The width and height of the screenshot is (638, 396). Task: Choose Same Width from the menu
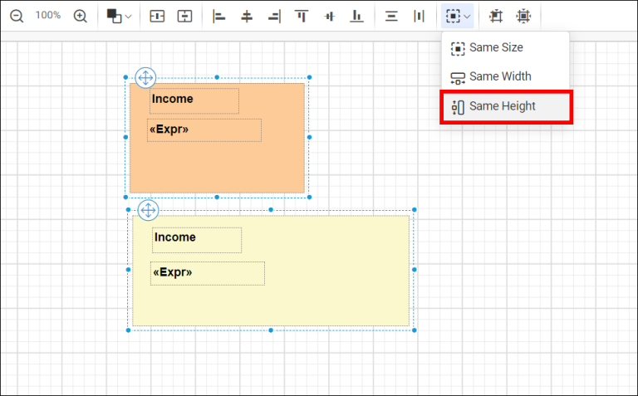[x=505, y=76]
